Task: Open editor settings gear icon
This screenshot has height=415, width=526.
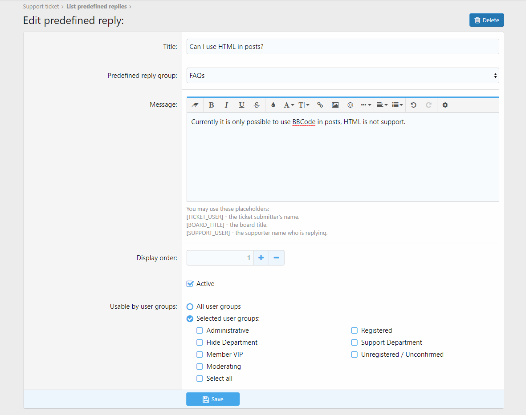Action: coord(445,105)
